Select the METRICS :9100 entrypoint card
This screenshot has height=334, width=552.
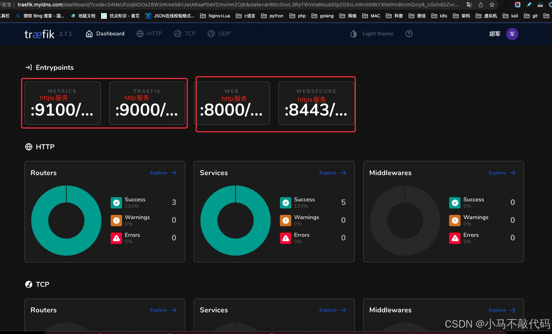click(62, 103)
